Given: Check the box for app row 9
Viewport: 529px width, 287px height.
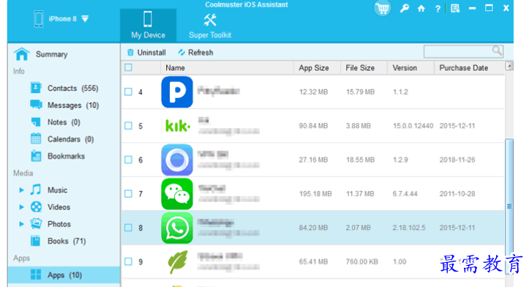Looking at the screenshot, I should [x=128, y=261].
